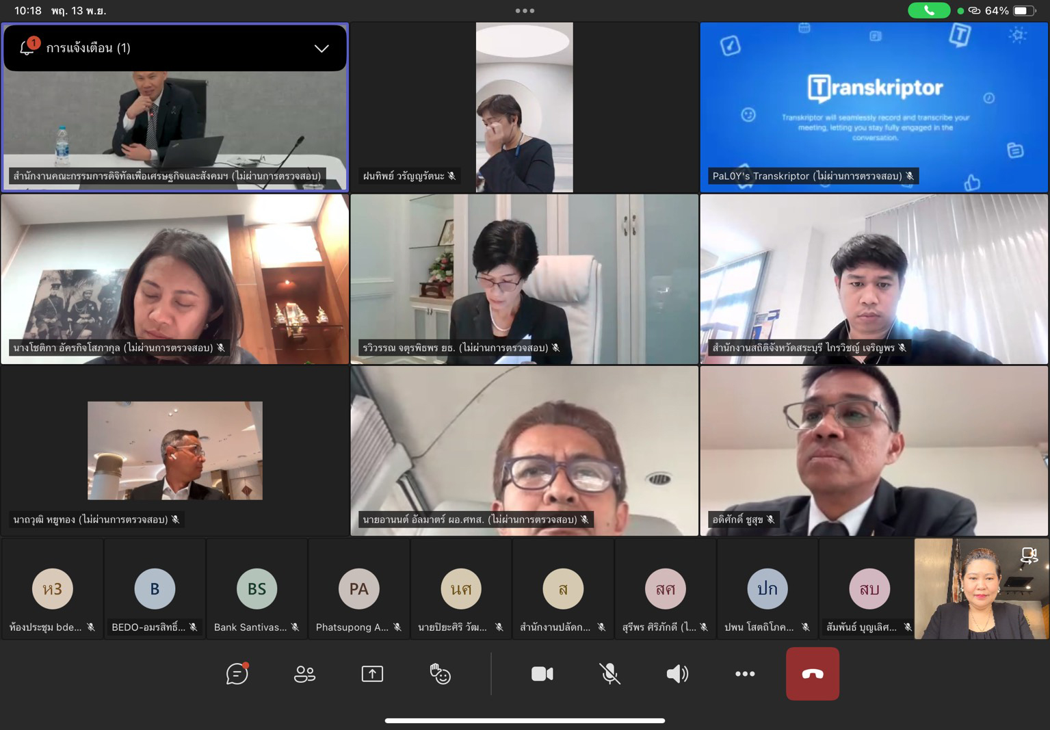Tap the BEDO participant avatar B
Image resolution: width=1050 pixels, height=730 pixels.
155,588
